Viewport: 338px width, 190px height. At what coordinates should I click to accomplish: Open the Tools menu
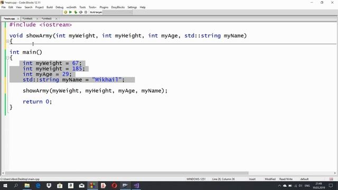(x=82, y=7)
